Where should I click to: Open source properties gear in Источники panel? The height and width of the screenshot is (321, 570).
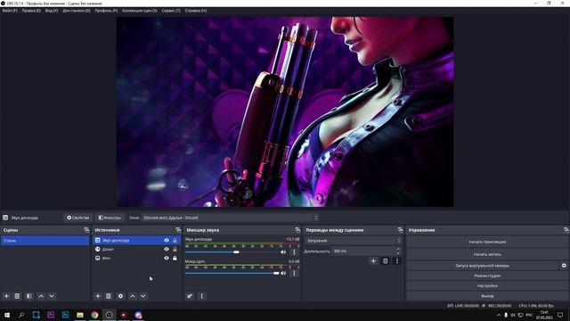point(120,296)
